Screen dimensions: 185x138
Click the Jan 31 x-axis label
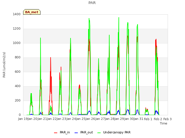pyautogui.click(x=138, y=119)
